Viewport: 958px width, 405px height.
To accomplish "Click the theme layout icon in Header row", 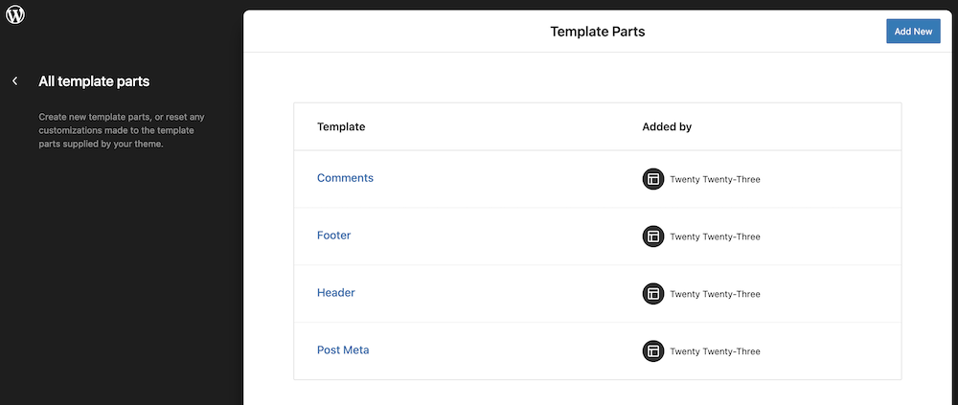I will pyautogui.click(x=653, y=294).
